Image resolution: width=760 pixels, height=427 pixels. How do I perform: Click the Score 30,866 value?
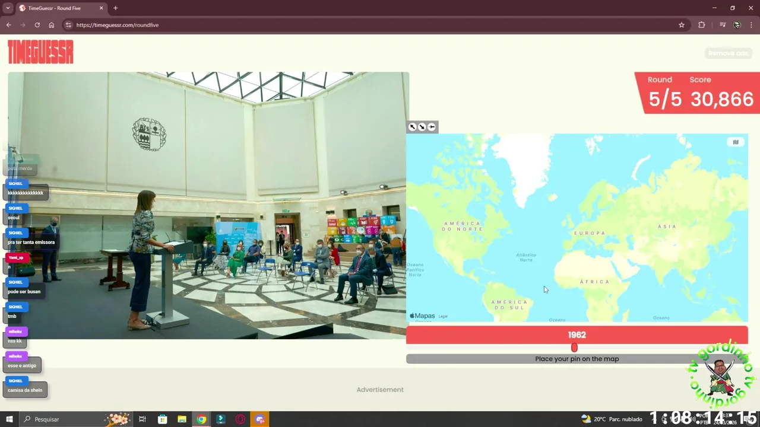tap(722, 100)
